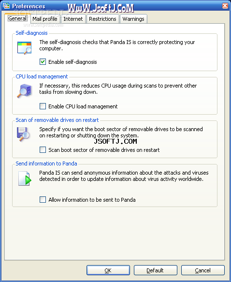
Task: Discard changes with the Cancel button
Action: coord(203,270)
